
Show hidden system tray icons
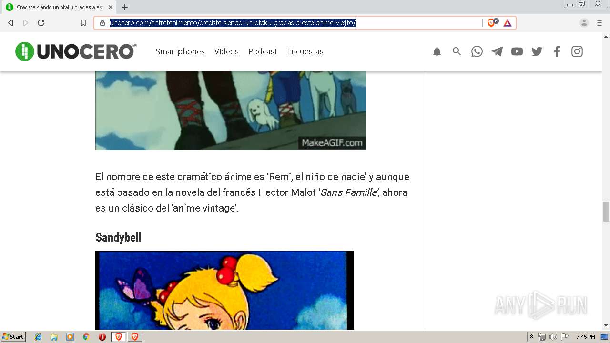point(531,337)
